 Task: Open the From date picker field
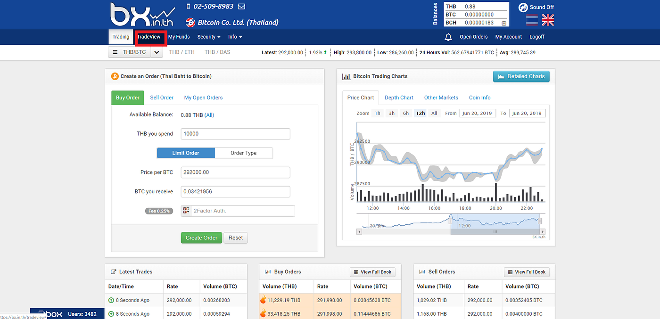[478, 113]
